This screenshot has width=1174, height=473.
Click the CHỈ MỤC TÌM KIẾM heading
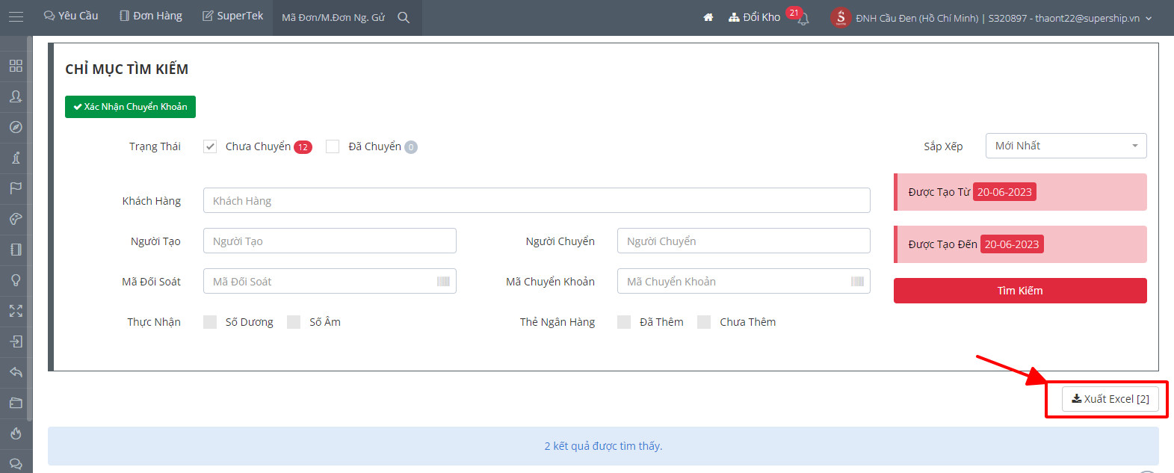[126, 69]
